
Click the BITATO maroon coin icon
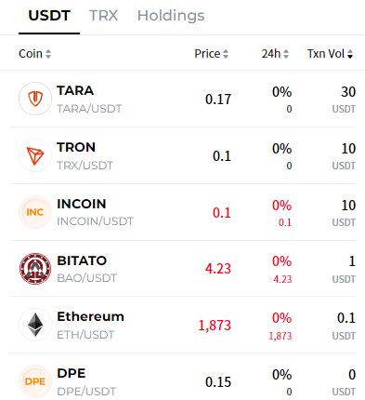coord(35,269)
